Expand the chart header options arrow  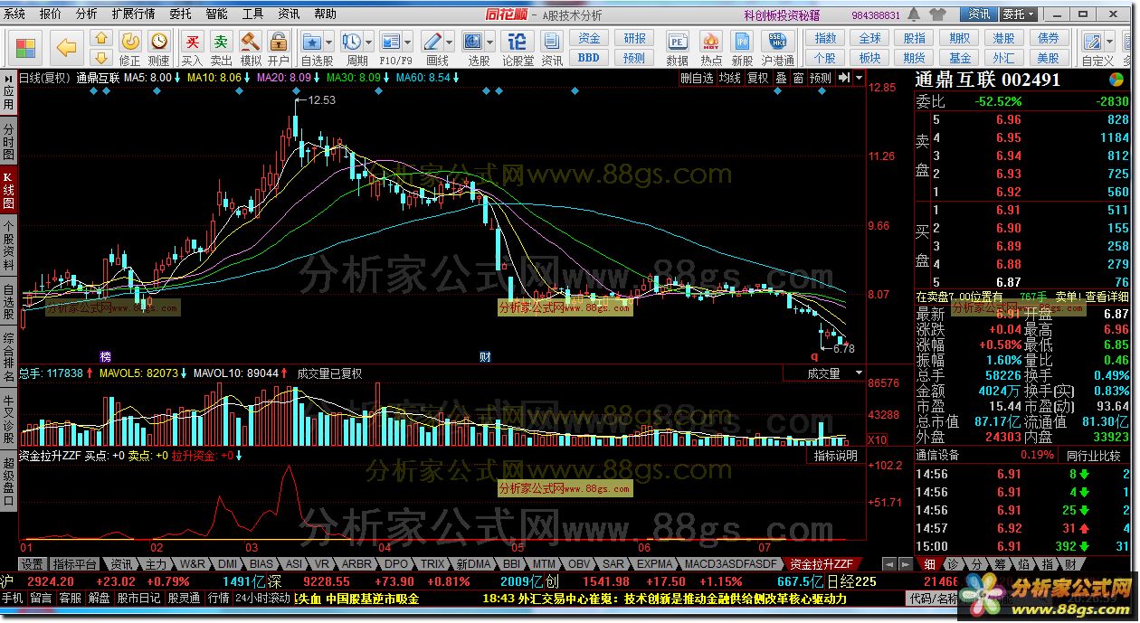click(x=857, y=79)
